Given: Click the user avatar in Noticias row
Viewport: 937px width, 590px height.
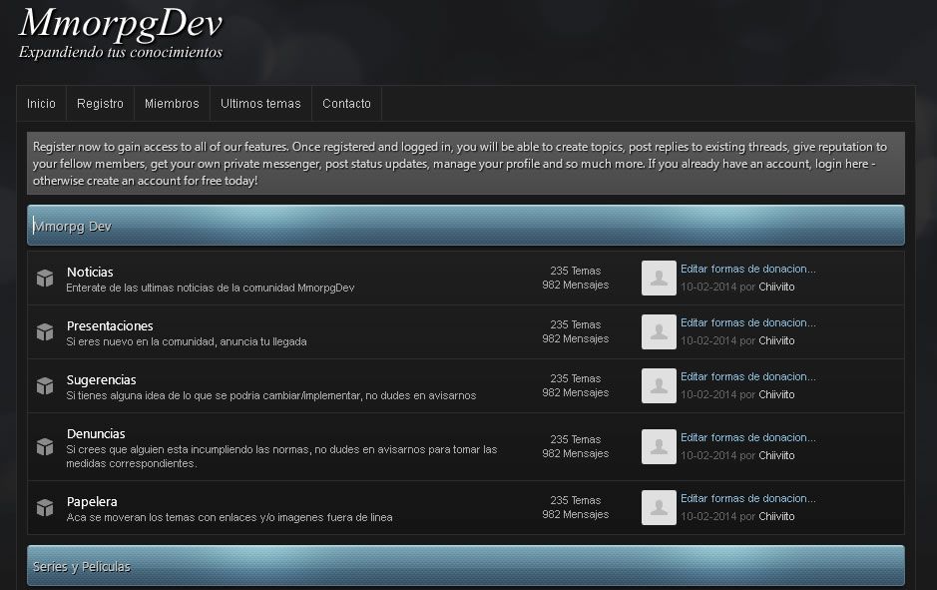Looking at the screenshot, I should [x=659, y=279].
